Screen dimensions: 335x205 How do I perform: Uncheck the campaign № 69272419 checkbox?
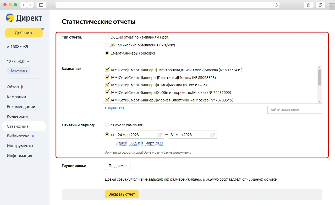tap(107, 70)
